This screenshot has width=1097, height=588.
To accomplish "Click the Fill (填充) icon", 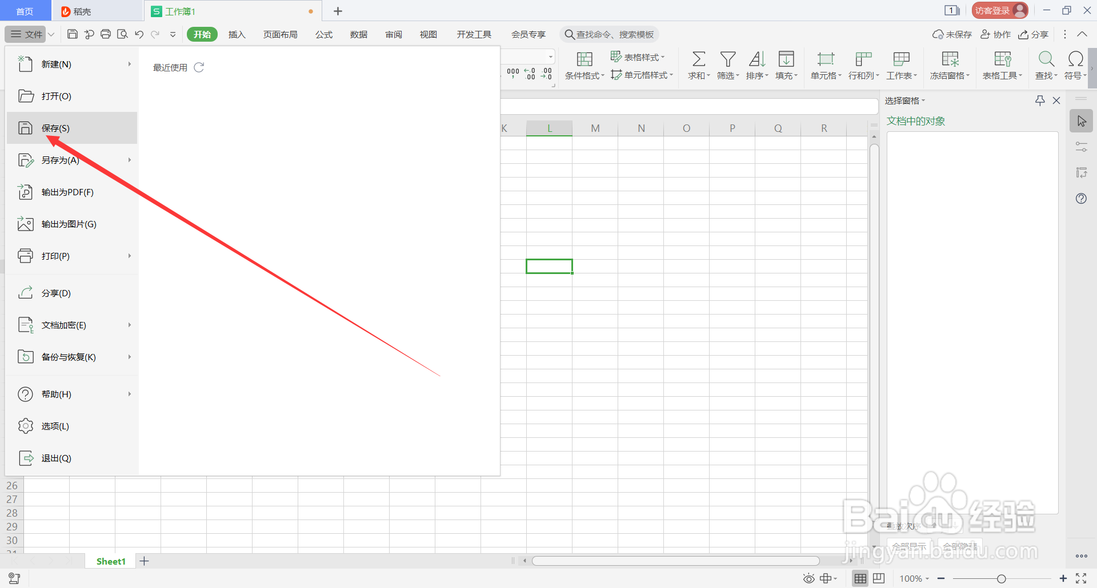I will [x=786, y=65].
